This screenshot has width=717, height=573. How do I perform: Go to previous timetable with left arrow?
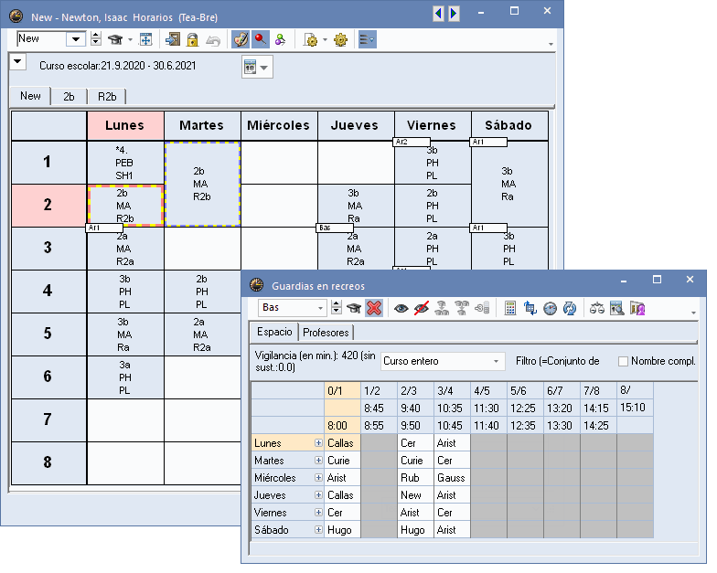439,14
